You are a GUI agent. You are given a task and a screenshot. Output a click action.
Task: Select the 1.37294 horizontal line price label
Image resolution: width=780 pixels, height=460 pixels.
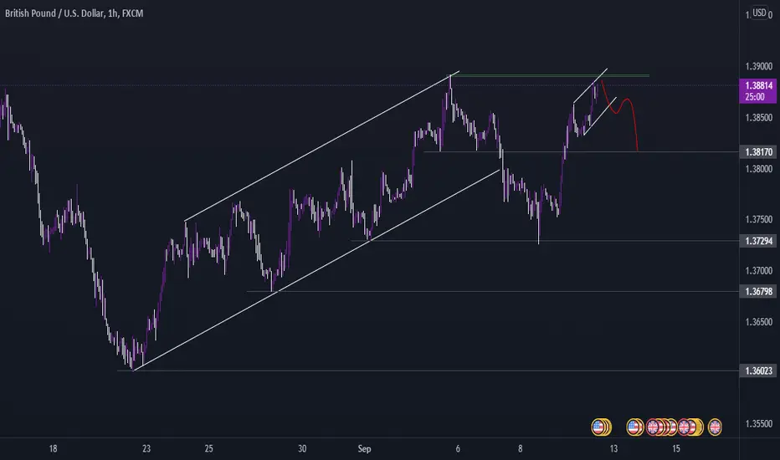click(758, 241)
